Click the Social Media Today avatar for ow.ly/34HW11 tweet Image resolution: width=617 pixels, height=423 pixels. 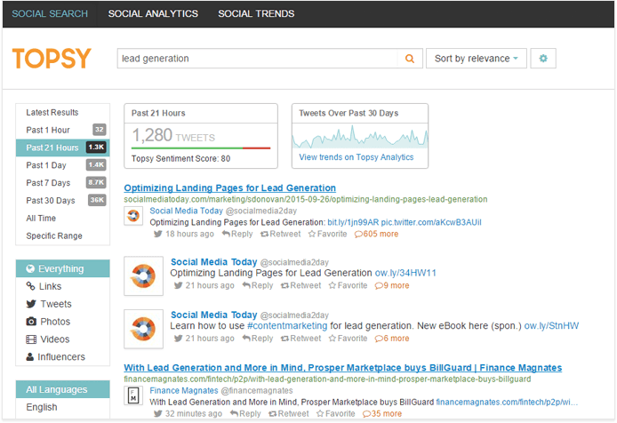tap(144, 275)
